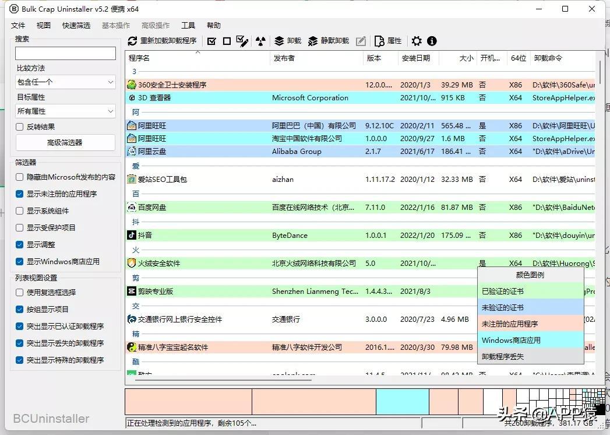Sort by the 安装日期 column header

pos(418,58)
